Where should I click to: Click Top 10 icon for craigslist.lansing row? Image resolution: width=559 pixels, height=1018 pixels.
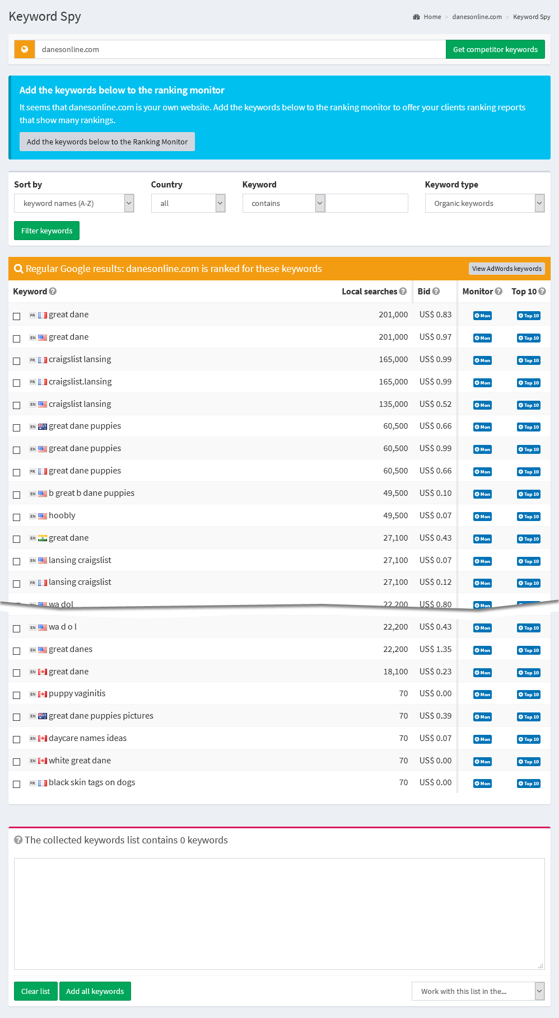[529, 383]
